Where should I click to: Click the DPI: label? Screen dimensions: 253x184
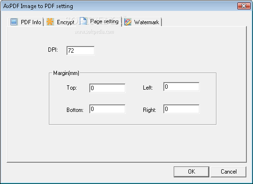click(53, 50)
